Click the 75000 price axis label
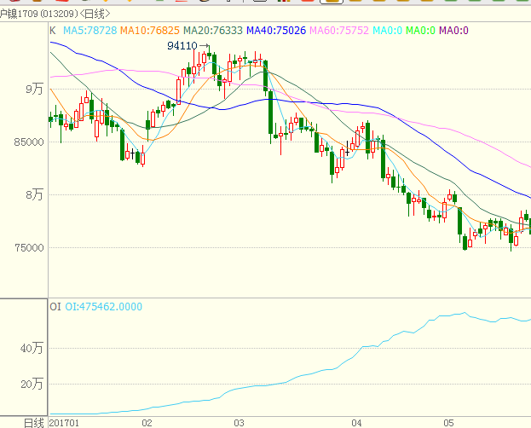 click(29, 248)
